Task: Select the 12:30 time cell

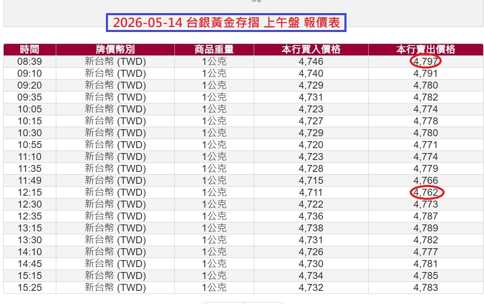Action: [x=30, y=204]
